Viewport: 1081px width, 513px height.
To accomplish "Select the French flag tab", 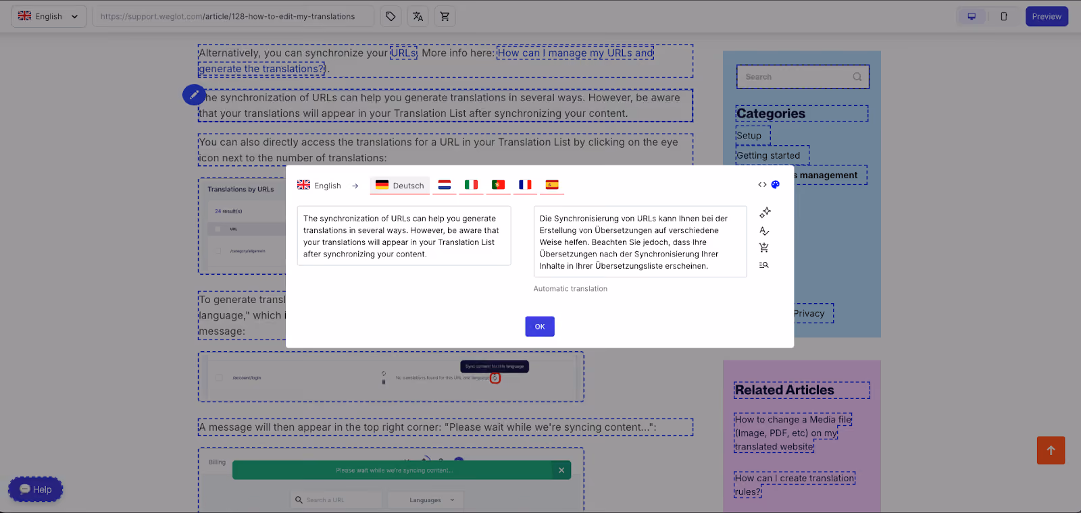I will [525, 185].
